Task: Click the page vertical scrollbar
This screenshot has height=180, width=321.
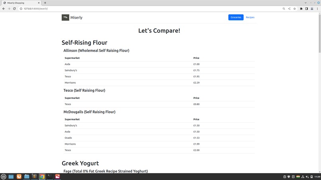Action: pyautogui.click(x=319, y=33)
